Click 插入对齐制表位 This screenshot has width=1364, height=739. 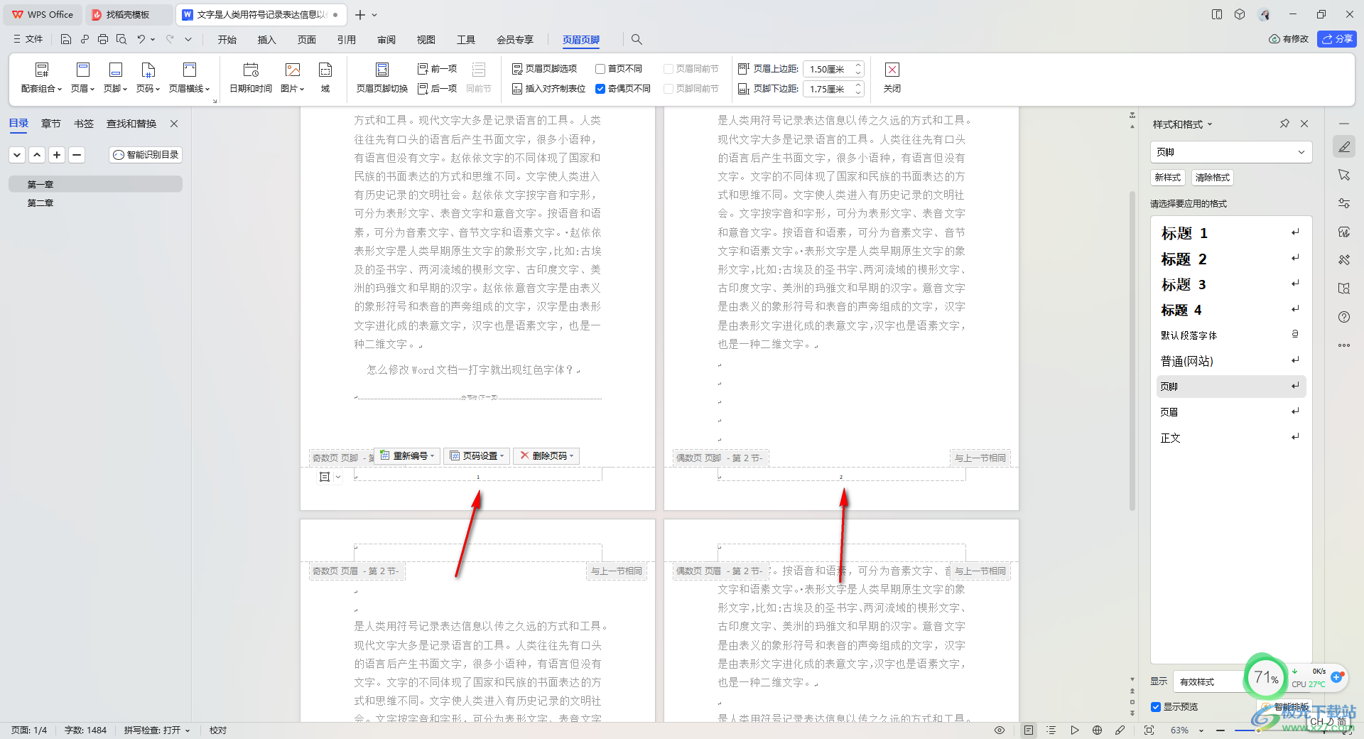tap(549, 89)
